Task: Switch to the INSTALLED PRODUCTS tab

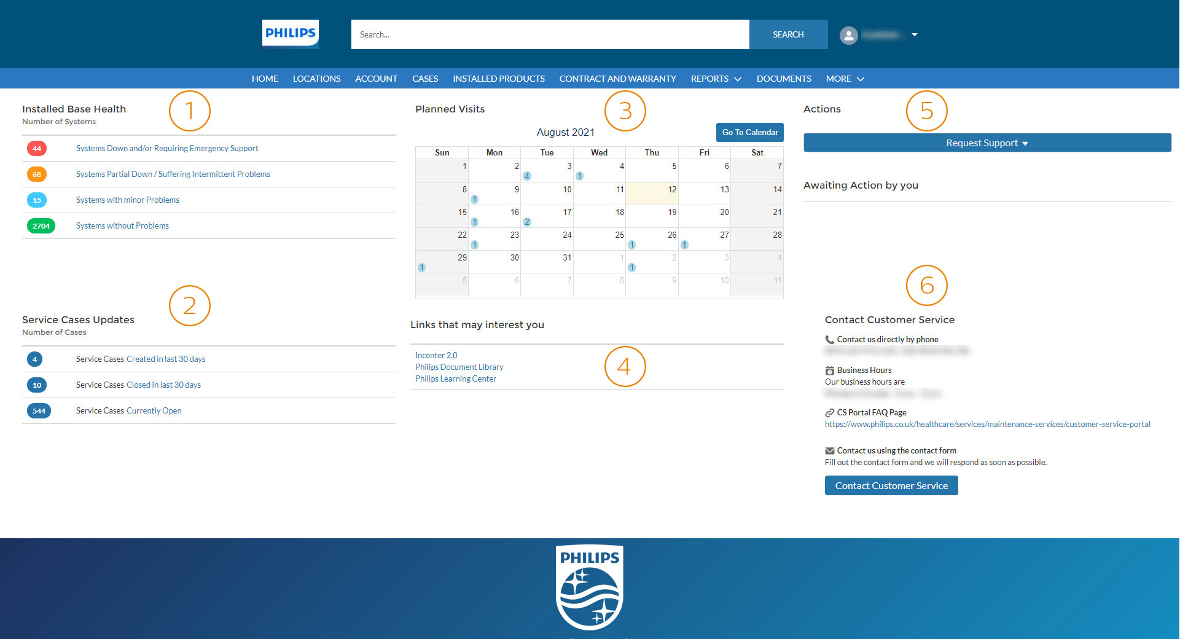Action: pos(498,79)
